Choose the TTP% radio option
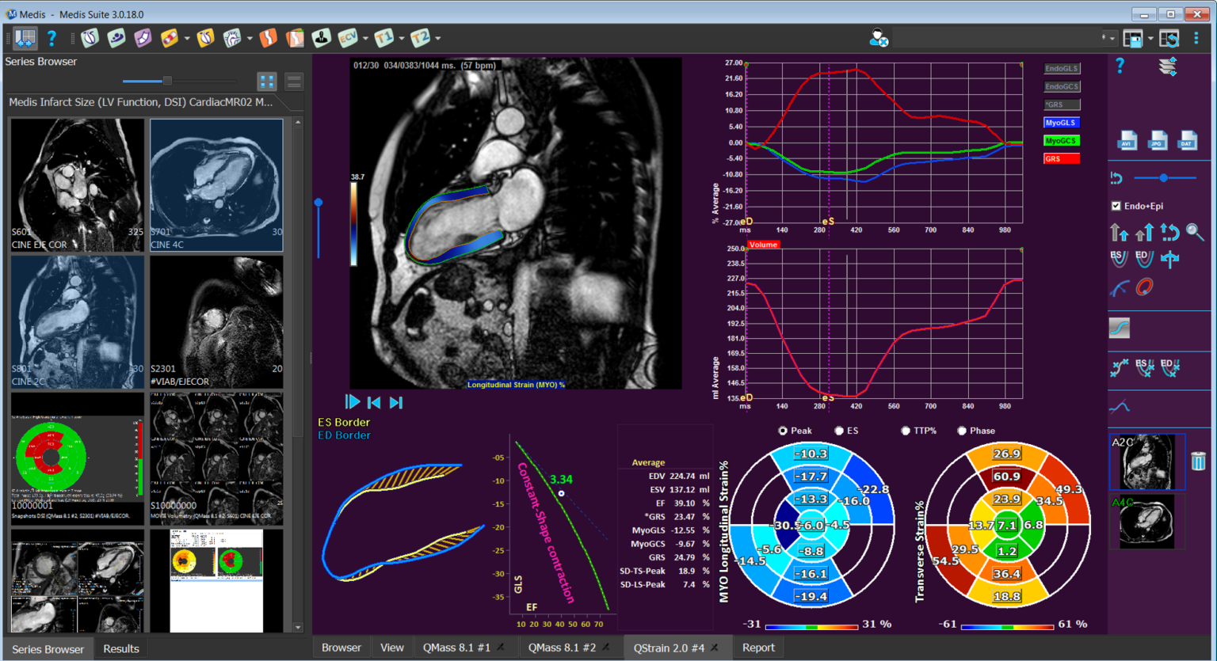The height and width of the screenshot is (661, 1217). tap(906, 431)
